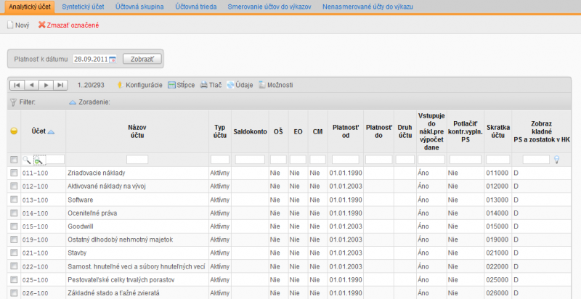Open account 026-100 link
Screen dimensions: 581x299
pos(35,293)
